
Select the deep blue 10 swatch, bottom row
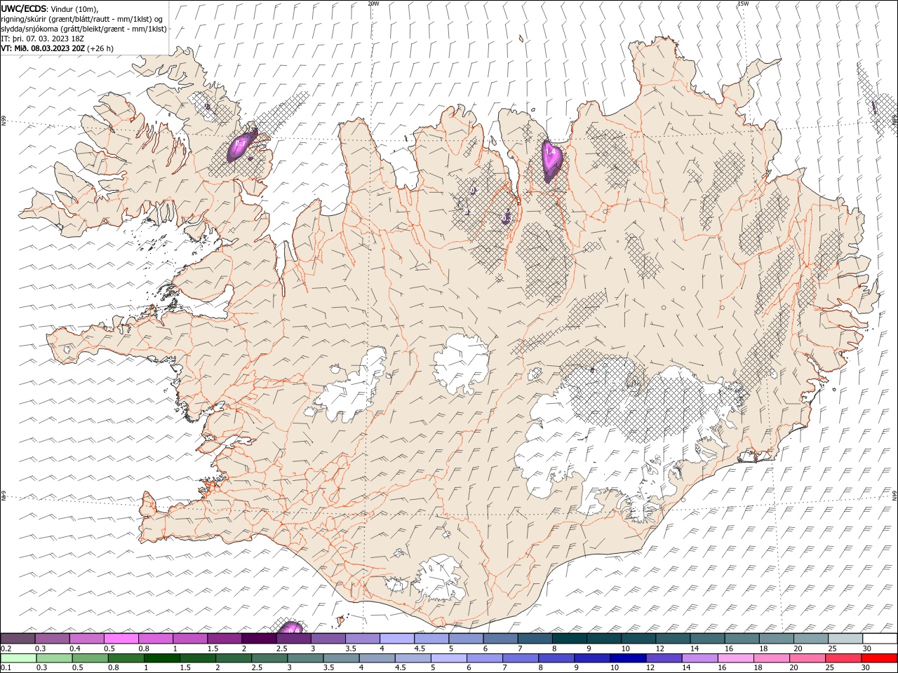(628, 658)
